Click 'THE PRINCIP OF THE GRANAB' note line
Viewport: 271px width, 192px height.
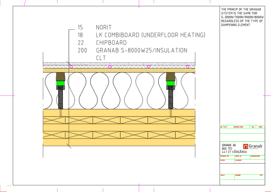pyautogui.click(x=241, y=9)
